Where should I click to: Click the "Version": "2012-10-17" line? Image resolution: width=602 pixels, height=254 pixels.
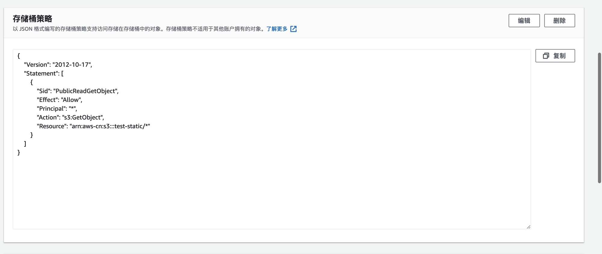58,65
